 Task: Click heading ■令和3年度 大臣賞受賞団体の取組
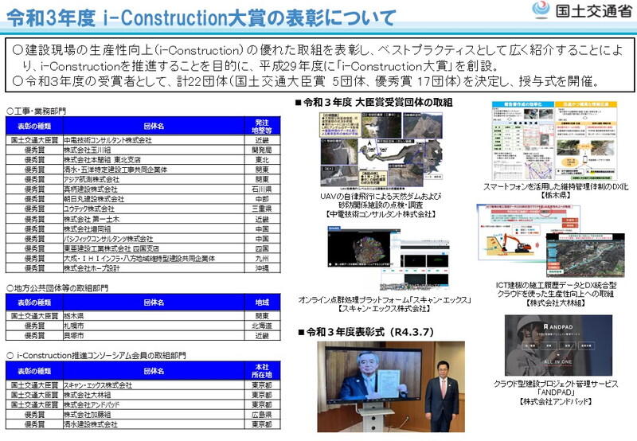[x=373, y=103]
